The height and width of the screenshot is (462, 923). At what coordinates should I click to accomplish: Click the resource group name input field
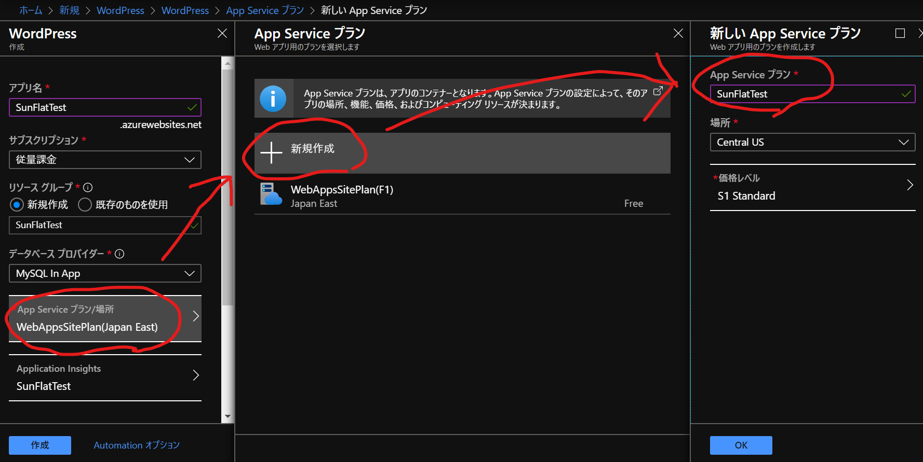pos(105,225)
